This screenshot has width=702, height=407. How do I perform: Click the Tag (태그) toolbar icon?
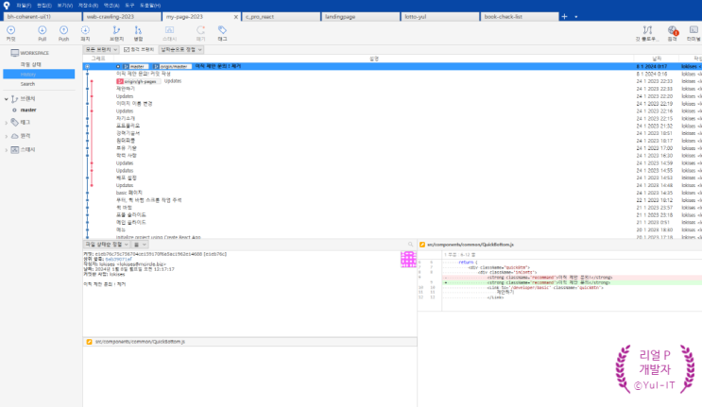click(x=222, y=30)
